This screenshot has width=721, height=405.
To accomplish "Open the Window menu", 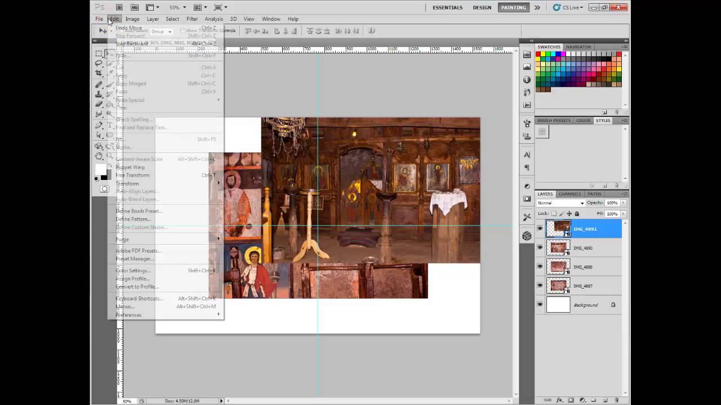I will tap(271, 19).
